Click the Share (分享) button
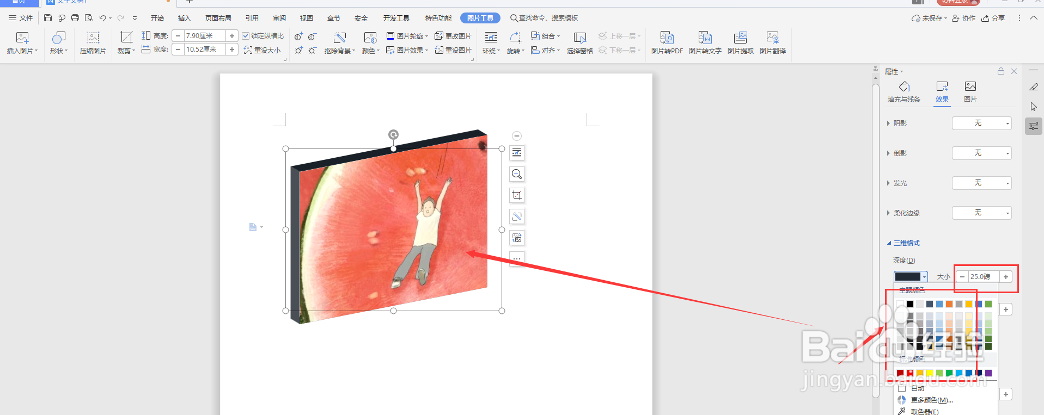Viewport: 1044px width, 415px height. coord(993,18)
